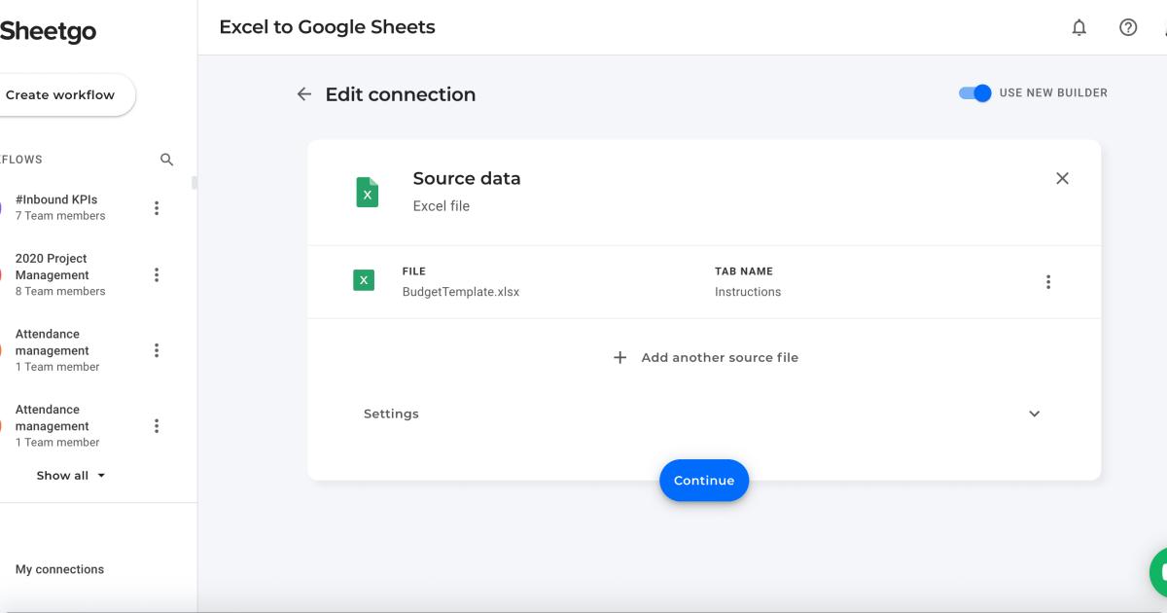1167x613 pixels.
Task: Toggle the USE NEW BUILDER switch
Action: 973,92
